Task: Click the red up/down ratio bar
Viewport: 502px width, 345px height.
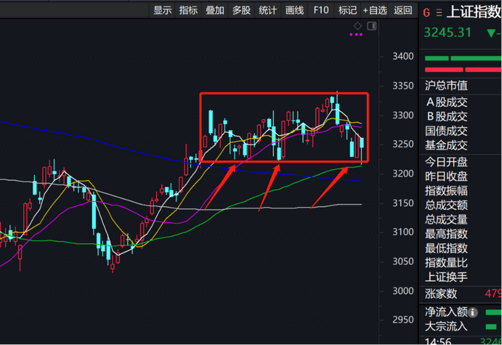Action: [x=463, y=70]
